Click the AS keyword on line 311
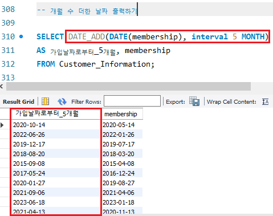The width and height of the screenshot is (273, 216). click(41, 50)
